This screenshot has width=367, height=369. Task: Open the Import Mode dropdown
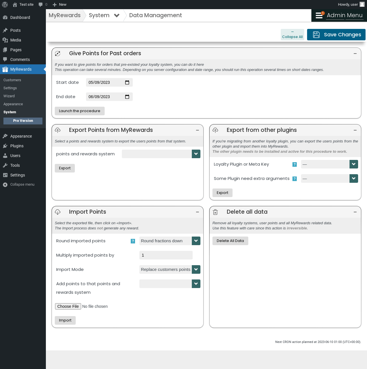[x=170, y=269]
